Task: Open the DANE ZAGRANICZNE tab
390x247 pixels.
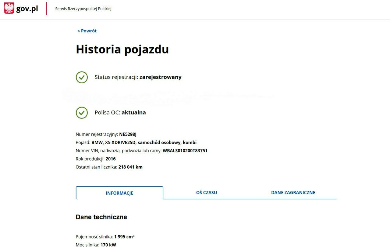Action: tap(293, 193)
